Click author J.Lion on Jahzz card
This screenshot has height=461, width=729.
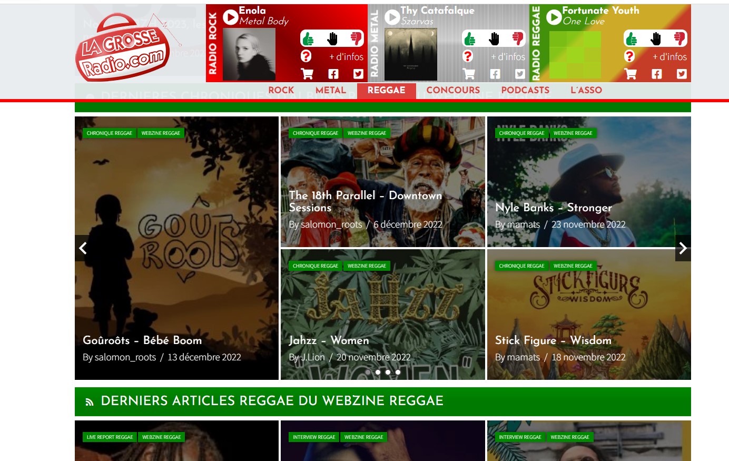(x=313, y=357)
